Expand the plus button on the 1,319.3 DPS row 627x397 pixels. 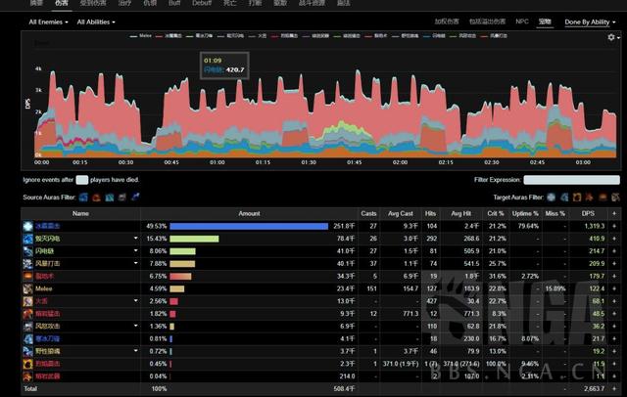(614, 226)
